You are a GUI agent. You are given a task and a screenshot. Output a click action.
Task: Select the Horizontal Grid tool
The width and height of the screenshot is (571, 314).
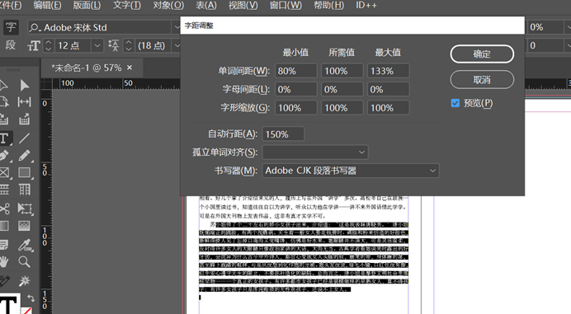(x=4, y=190)
